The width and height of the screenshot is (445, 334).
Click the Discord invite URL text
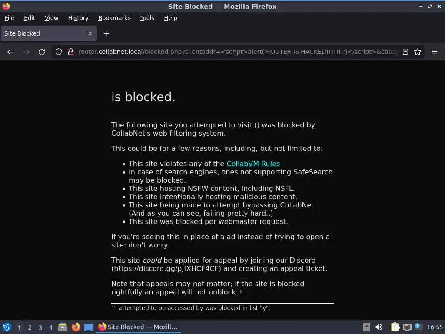point(166,269)
